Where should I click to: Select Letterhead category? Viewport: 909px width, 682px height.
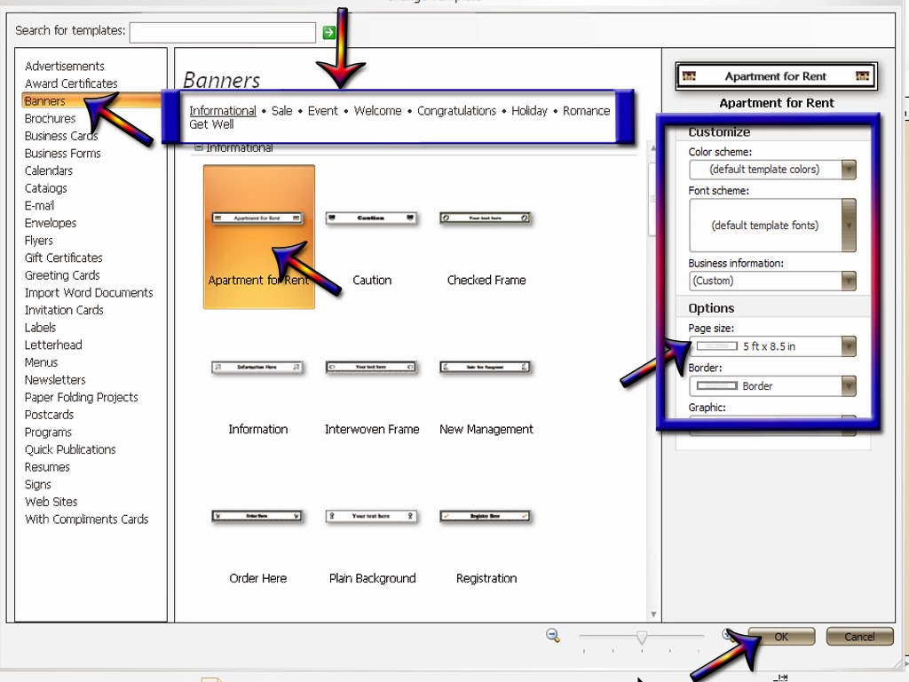(x=53, y=345)
